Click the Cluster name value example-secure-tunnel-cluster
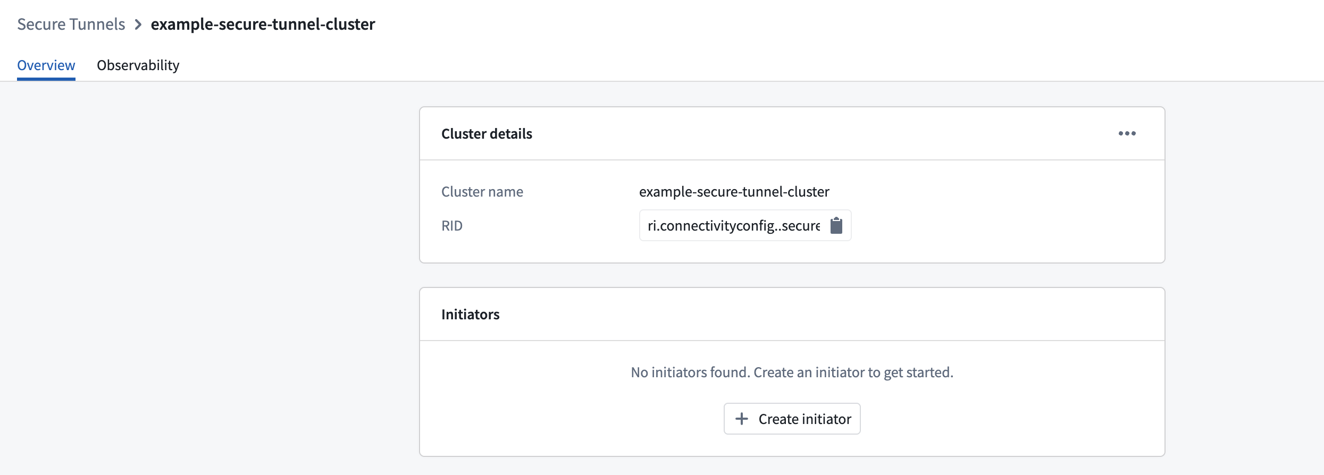Image resolution: width=1324 pixels, height=475 pixels. coord(734,192)
